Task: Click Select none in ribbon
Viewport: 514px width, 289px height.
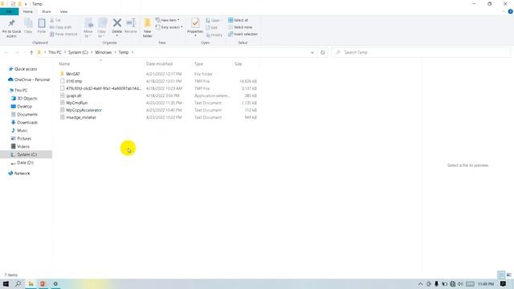Action: (240, 27)
